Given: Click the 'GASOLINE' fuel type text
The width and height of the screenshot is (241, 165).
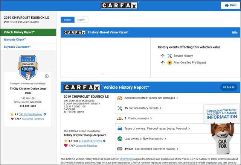Looking at the screenshot, I should 69,109.
